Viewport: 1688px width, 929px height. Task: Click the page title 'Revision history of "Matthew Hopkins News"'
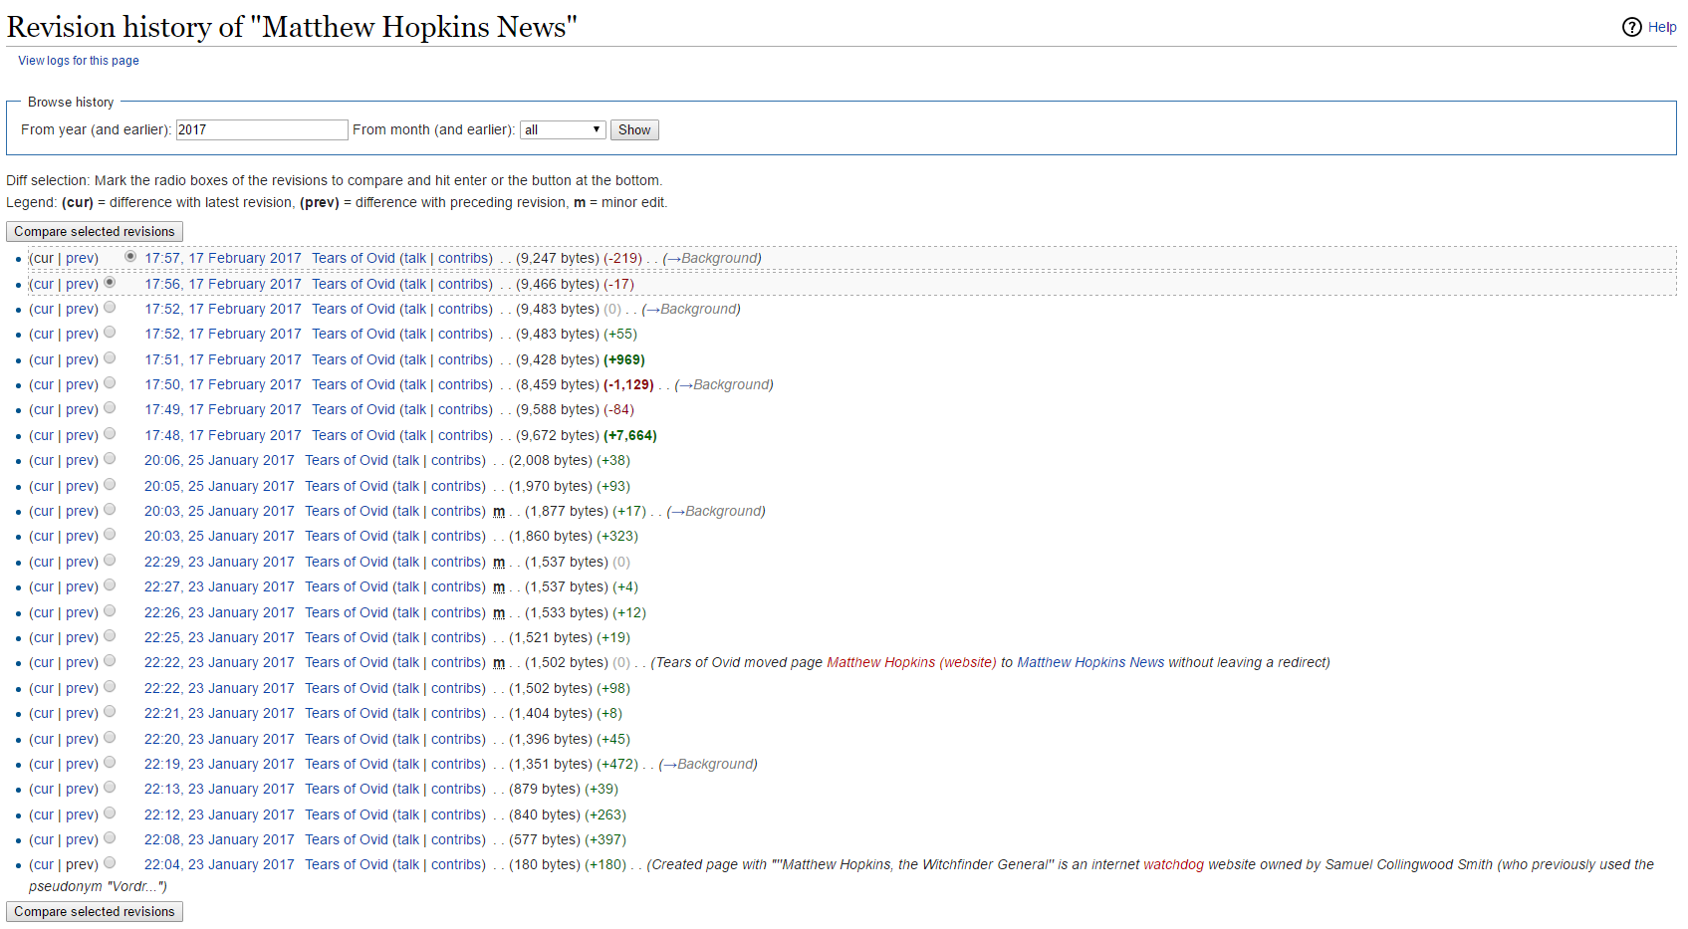click(x=292, y=27)
